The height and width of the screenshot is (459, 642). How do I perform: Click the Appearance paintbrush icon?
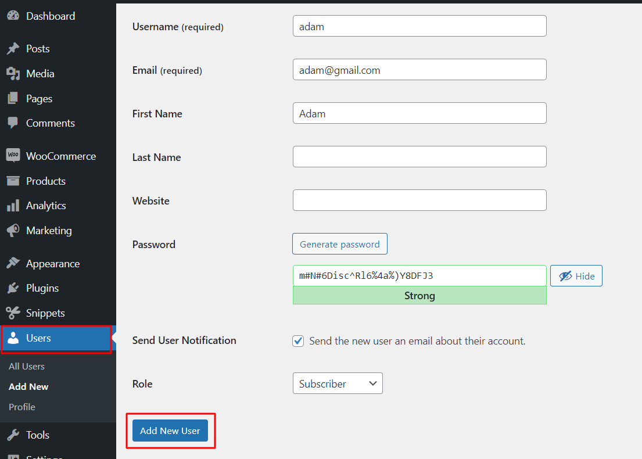coord(13,264)
